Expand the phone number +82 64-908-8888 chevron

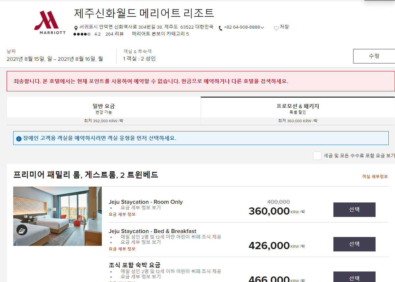[x=262, y=27]
